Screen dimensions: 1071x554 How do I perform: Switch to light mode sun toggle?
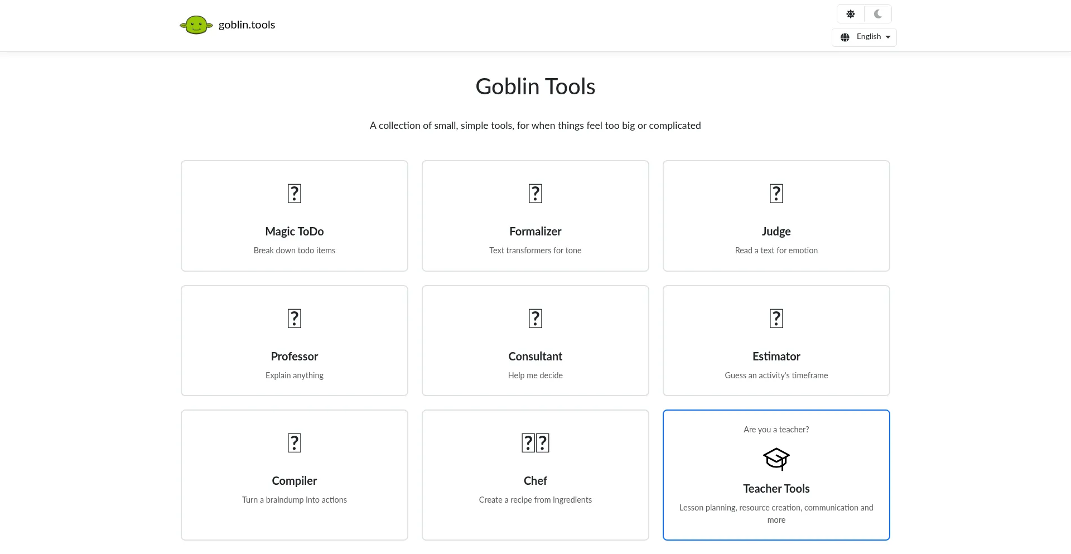coord(851,14)
